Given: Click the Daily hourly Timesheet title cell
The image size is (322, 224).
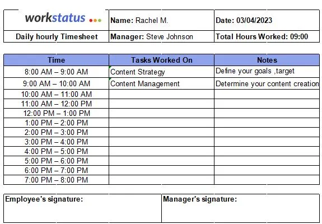Looking at the screenshot, I should pyautogui.click(x=56, y=36).
